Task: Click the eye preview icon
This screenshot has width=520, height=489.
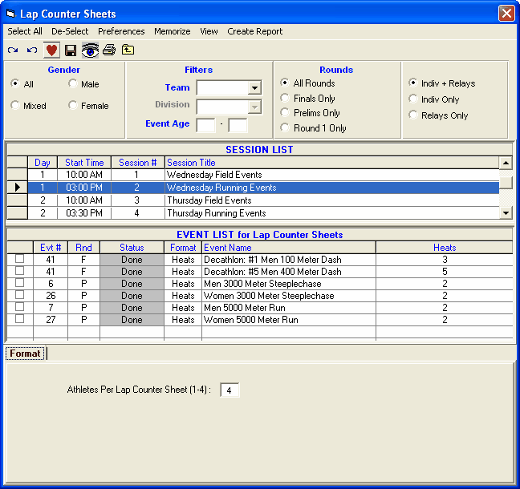Action: pos(90,51)
